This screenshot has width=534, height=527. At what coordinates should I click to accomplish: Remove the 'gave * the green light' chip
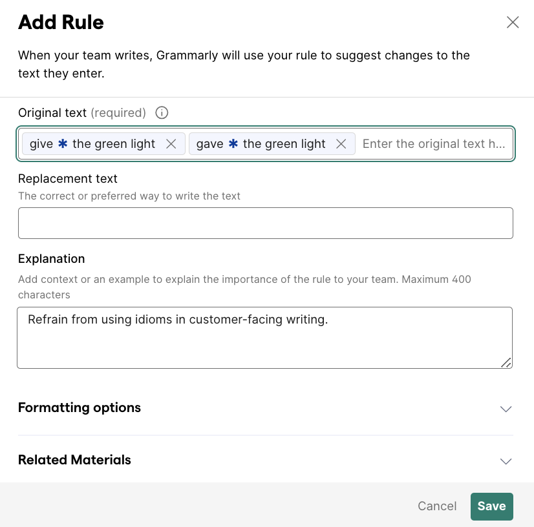341,144
